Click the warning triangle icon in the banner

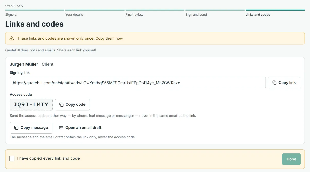coord(12,38)
